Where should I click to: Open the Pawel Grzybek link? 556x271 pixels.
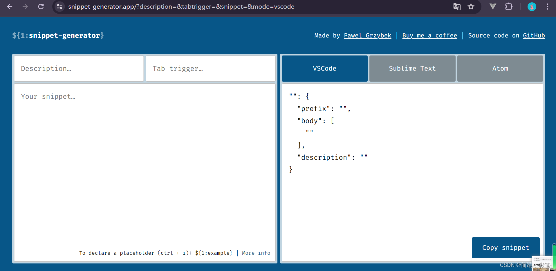coord(367,35)
